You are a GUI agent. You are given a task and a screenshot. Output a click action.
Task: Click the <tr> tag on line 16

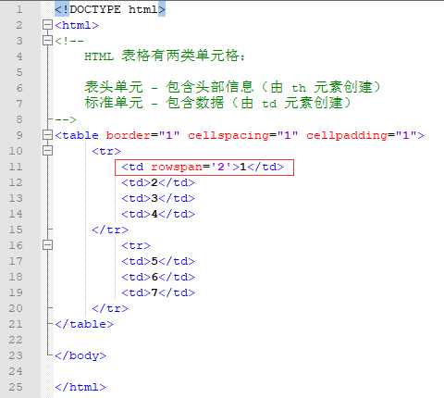136,245
